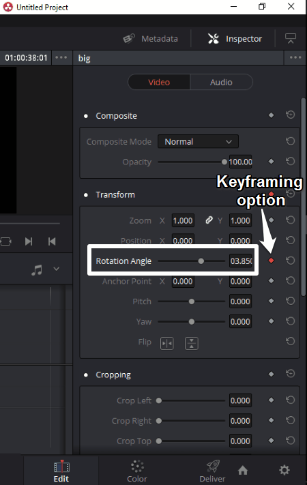
Task: Adjust the Crop Right slider handle
Action: coord(159,421)
